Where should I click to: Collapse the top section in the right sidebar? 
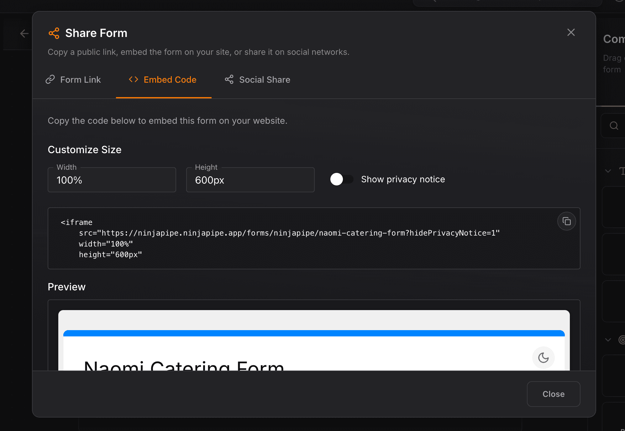point(608,171)
